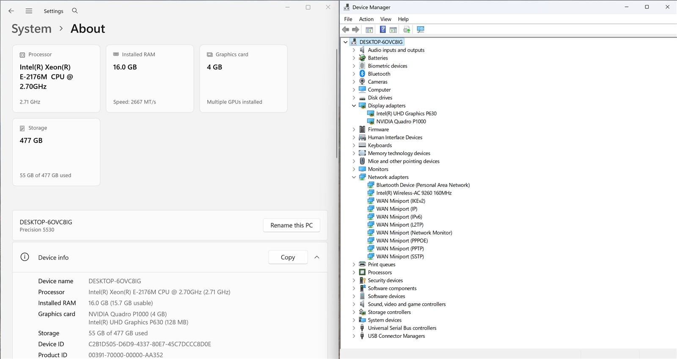Select Intel(R) Wireless-AC 9260 160MHz adapter
The width and height of the screenshot is (677, 359).
(x=414, y=193)
